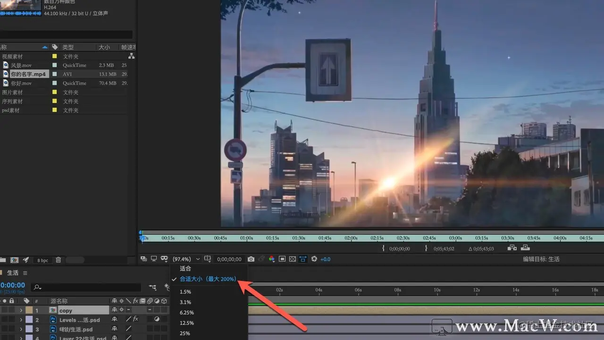Click viewer timecode 0;00;00;00

click(x=229, y=259)
